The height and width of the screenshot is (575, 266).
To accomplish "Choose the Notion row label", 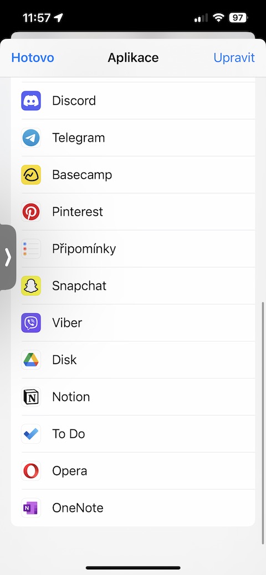I will pyautogui.click(x=71, y=397).
